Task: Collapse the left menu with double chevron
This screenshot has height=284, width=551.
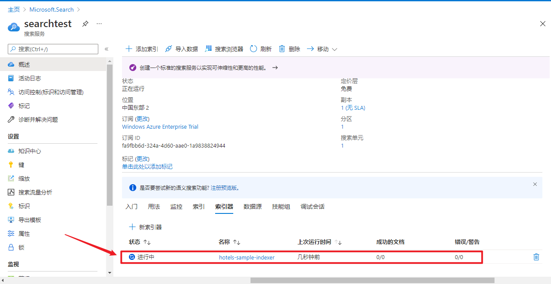Action: 106,49
